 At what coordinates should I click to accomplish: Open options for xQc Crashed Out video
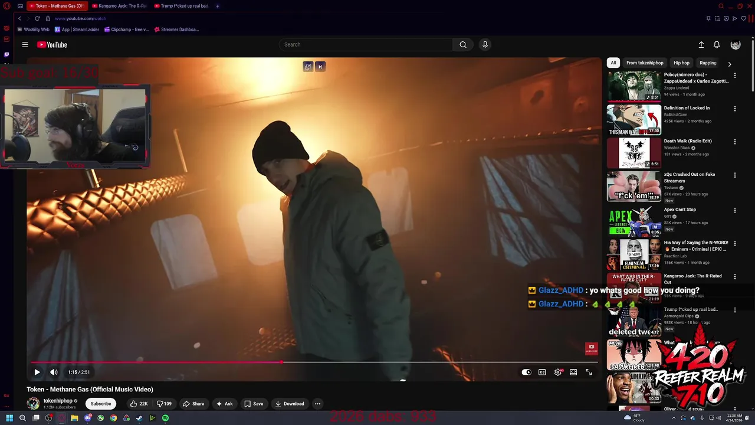[x=735, y=175]
